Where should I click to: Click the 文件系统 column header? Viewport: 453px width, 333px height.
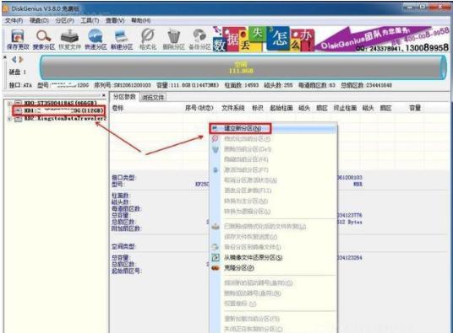point(233,108)
